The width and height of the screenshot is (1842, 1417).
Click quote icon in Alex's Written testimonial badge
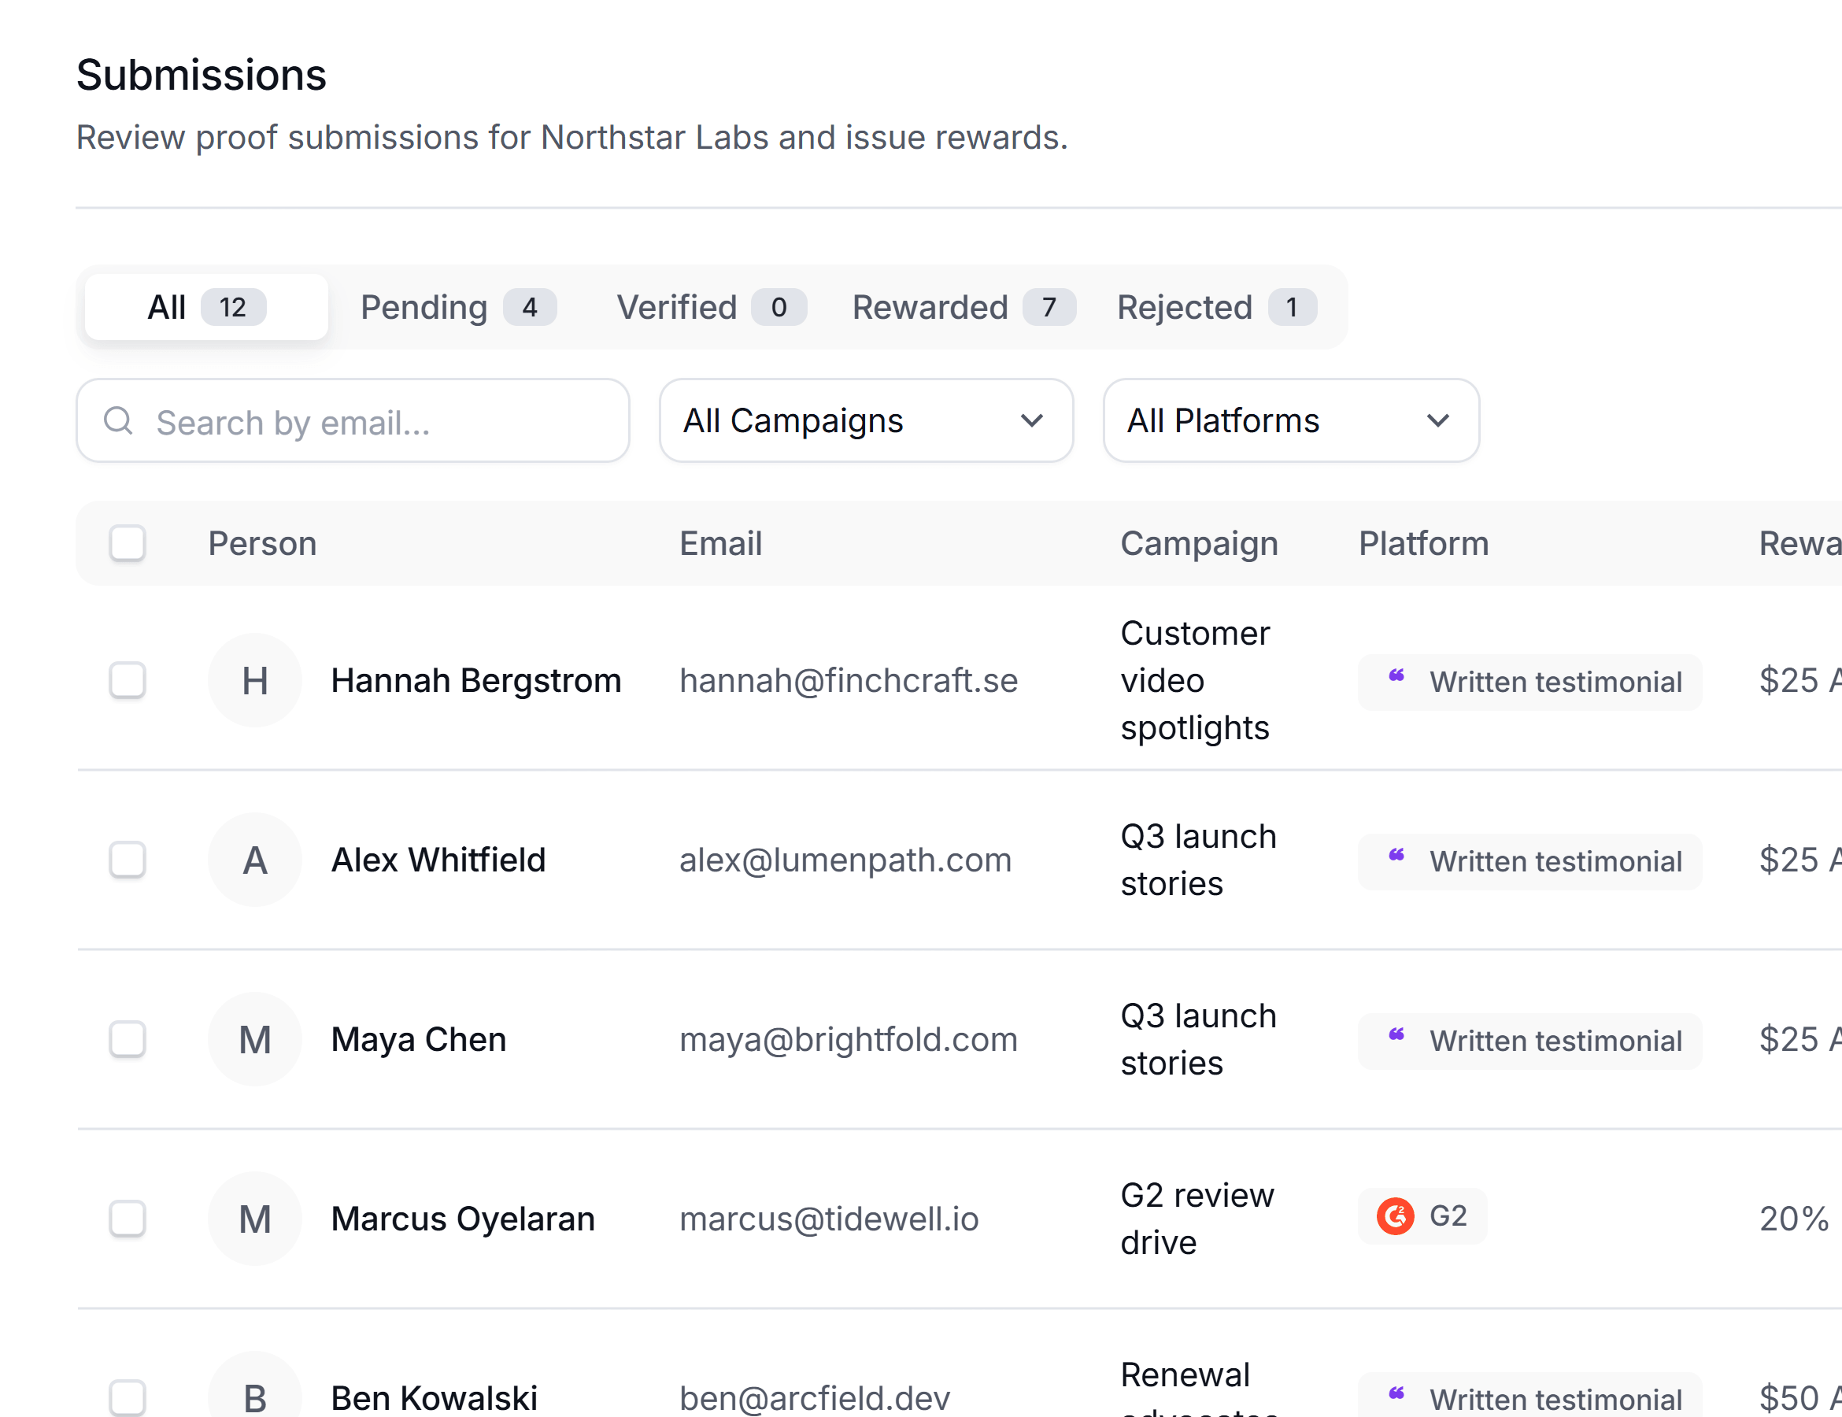(x=1396, y=855)
